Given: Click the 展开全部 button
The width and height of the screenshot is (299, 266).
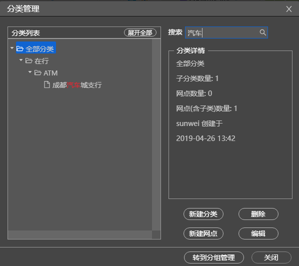Looking at the screenshot, I should point(140,33).
